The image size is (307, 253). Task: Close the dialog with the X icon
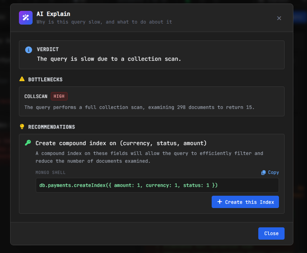click(279, 18)
